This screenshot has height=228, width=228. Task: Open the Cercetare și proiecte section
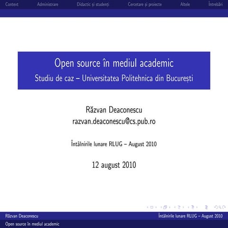pos(145,4)
